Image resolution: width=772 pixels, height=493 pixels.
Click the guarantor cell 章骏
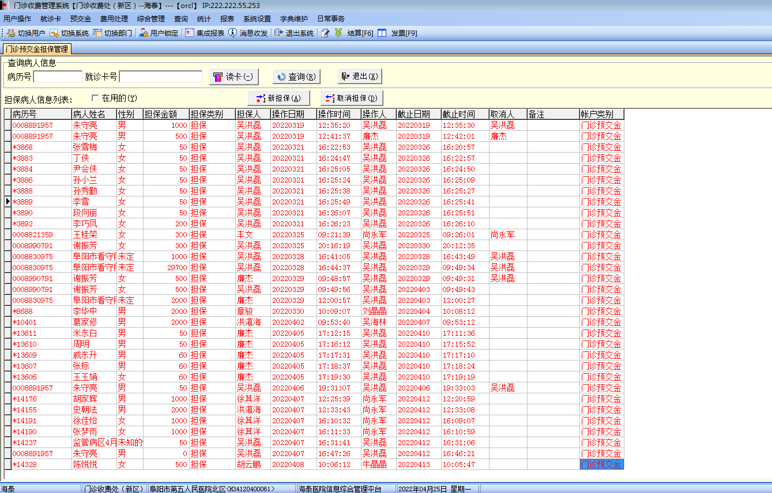(253, 312)
